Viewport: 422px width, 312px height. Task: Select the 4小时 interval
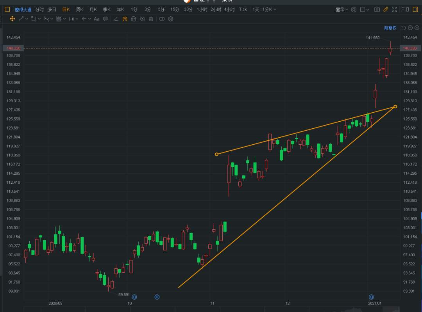coord(229,10)
